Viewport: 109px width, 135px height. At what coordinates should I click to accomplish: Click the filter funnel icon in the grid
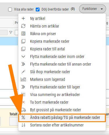11,33
